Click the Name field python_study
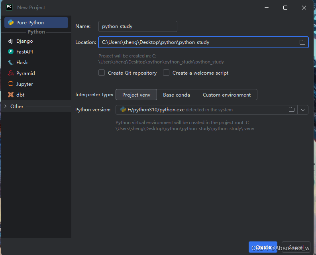 (137, 26)
